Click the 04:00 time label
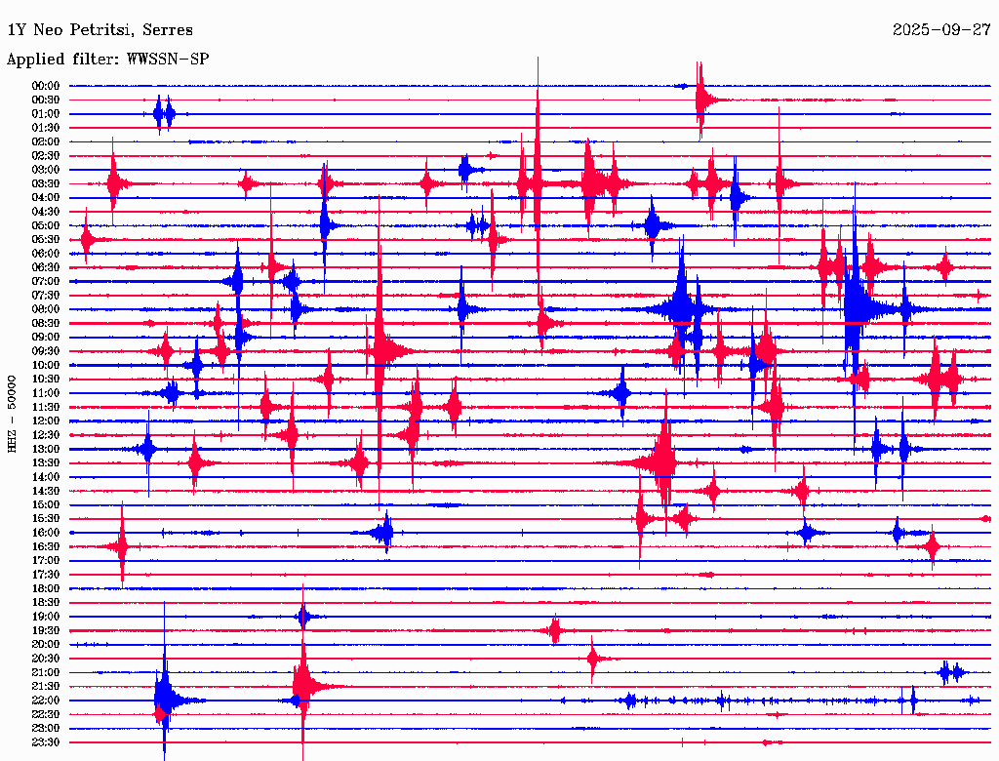 46,198
